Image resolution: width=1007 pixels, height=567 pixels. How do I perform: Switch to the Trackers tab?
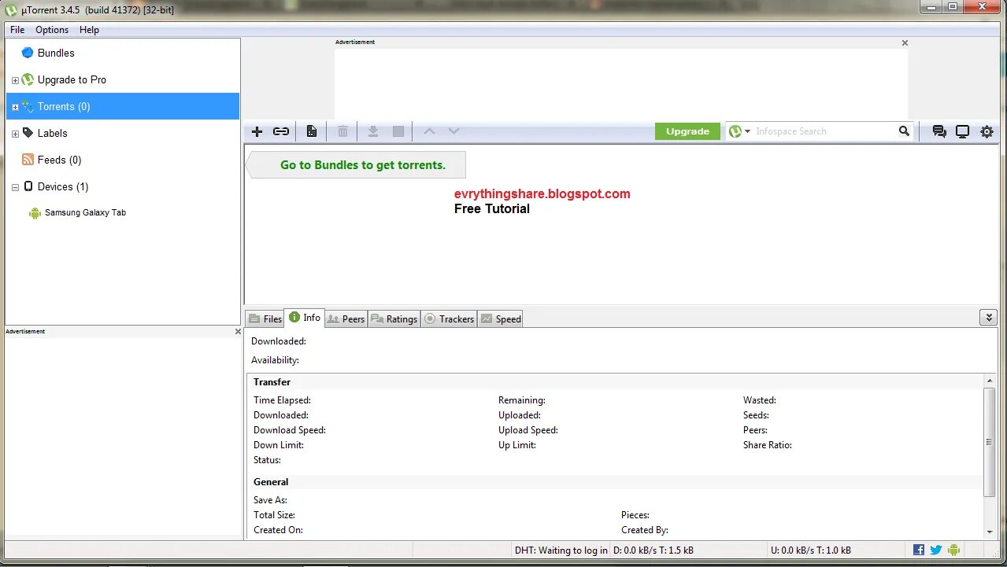tap(449, 318)
